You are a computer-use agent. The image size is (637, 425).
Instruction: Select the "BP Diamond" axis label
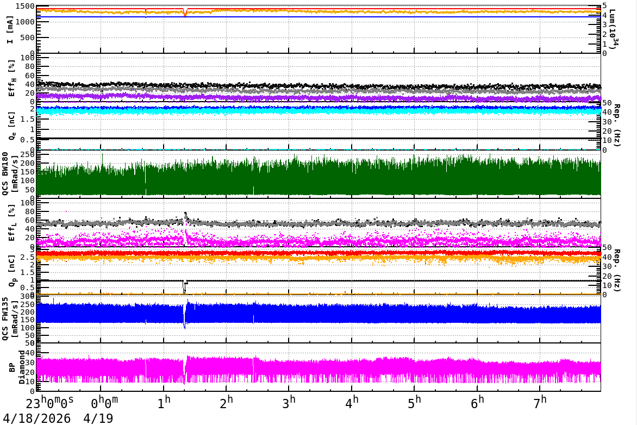pos(17,367)
